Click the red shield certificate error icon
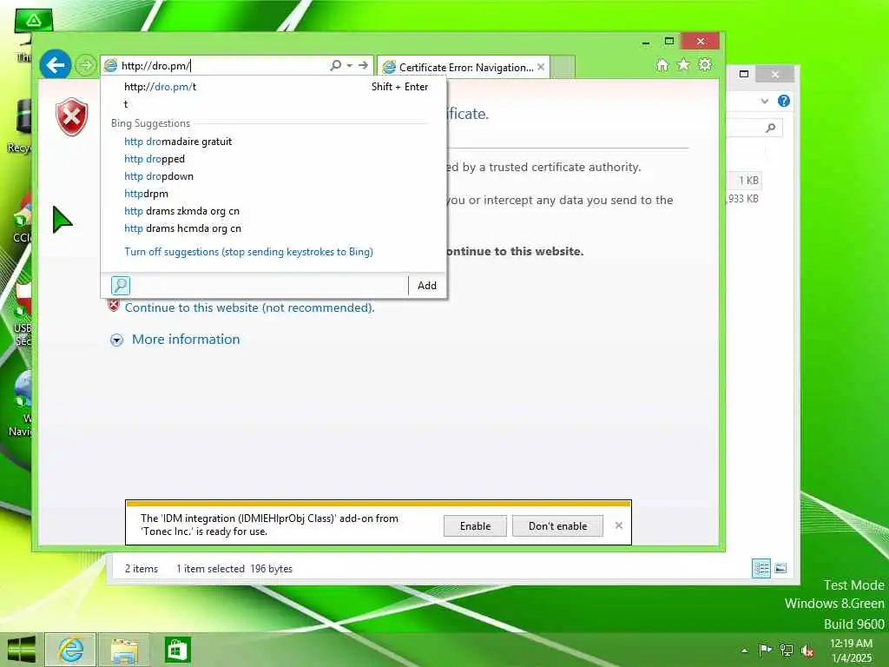The height and width of the screenshot is (667, 889). 72,117
